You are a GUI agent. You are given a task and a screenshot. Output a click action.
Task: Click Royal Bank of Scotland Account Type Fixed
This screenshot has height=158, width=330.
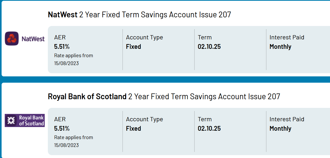[x=134, y=129]
